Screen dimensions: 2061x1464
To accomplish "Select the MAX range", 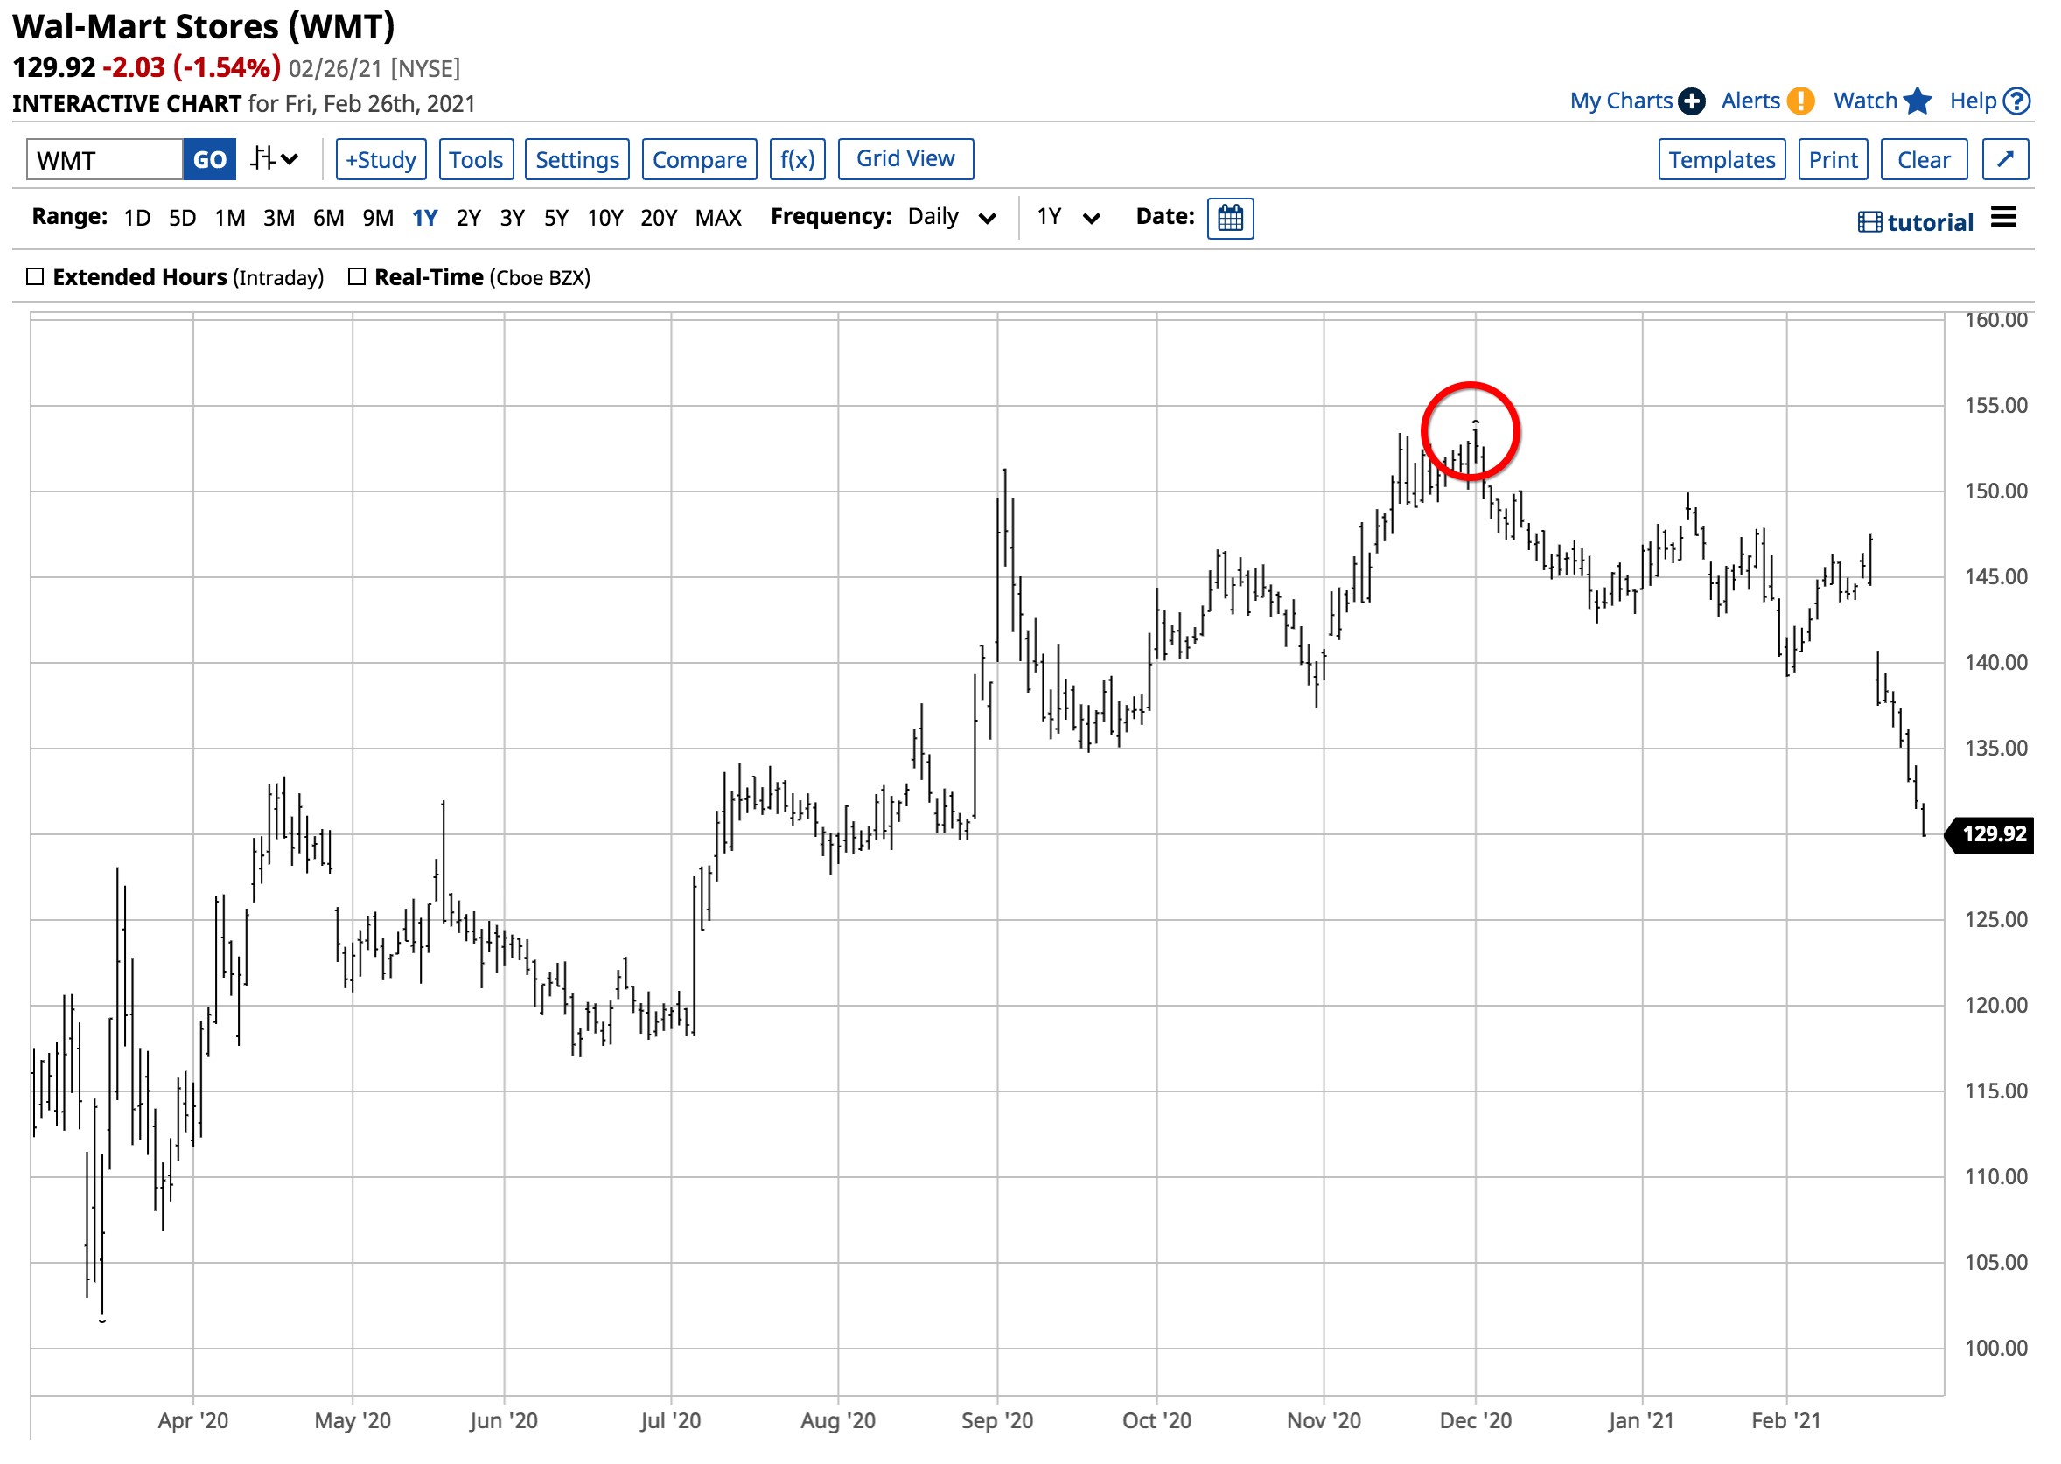I will pyautogui.click(x=718, y=218).
